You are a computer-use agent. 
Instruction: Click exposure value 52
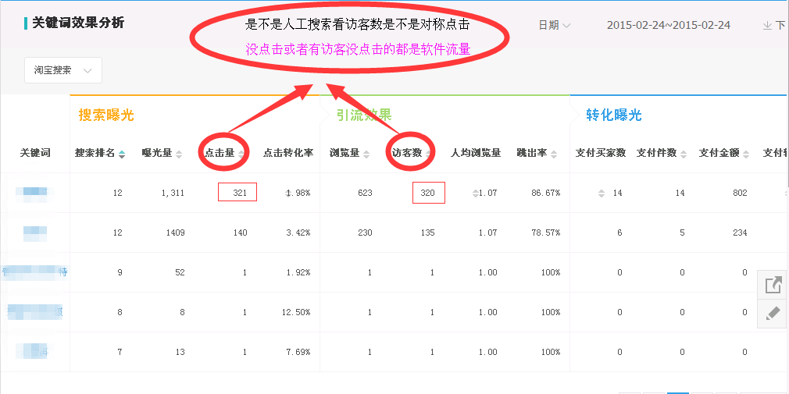pyautogui.click(x=180, y=272)
